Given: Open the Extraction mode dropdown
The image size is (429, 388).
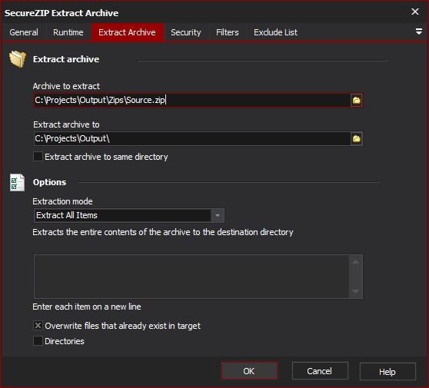Looking at the screenshot, I should [x=218, y=215].
